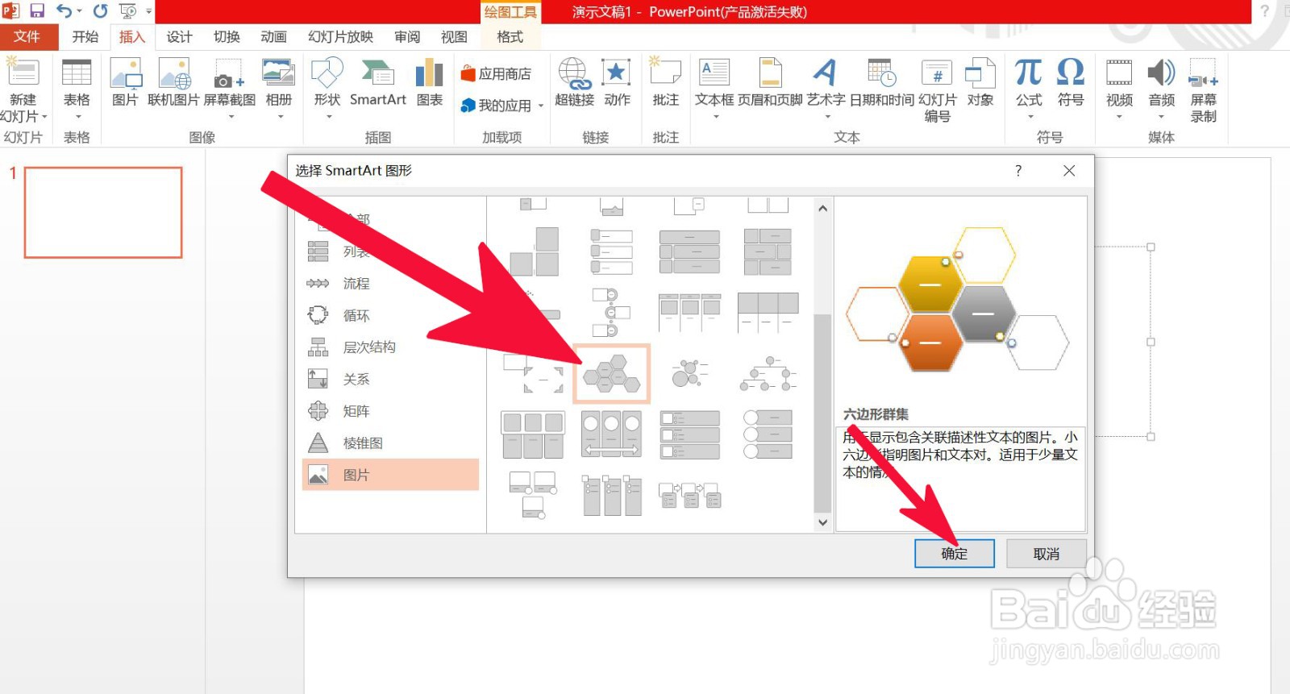The image size is (1290, 694).
Task: Select the 层次结构 category
Action: tap(390, 347)
